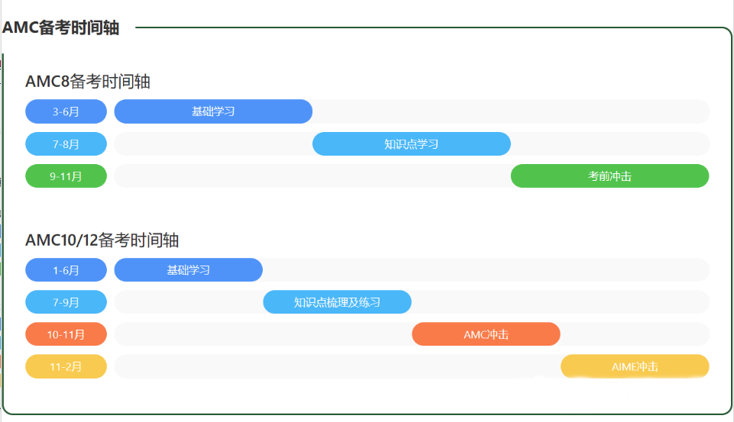Click the AMC8备考时间轴 subheading
734x422 pixels.
(88, 82)
